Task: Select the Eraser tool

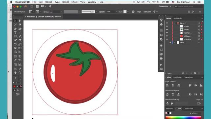Action: 20,40
